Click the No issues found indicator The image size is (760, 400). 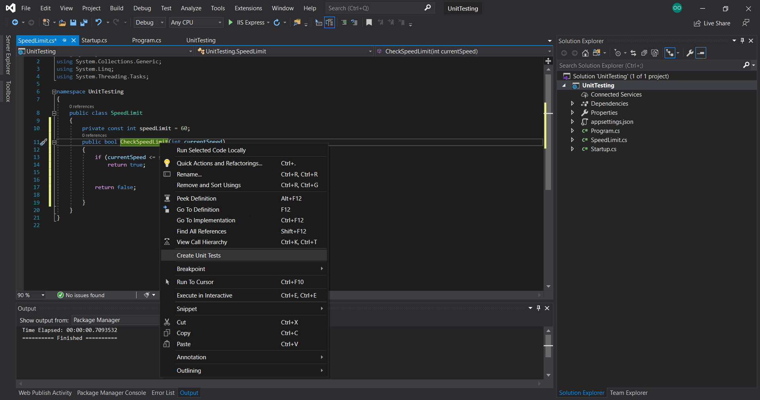point(81,295)
